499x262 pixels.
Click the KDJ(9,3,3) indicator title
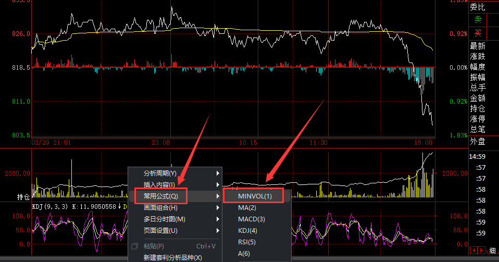(50, 207)
